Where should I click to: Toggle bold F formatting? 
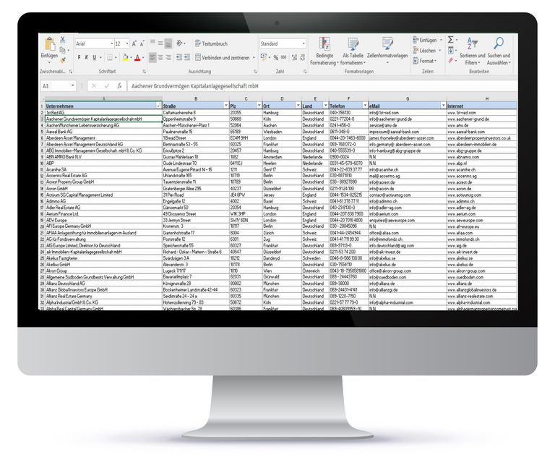point(79,57)
